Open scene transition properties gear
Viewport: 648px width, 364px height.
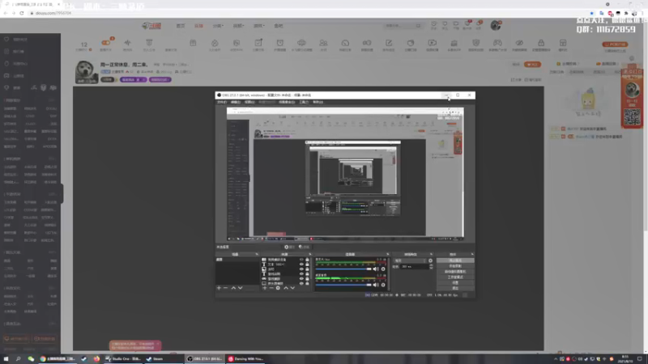click(x=431, y=260)
